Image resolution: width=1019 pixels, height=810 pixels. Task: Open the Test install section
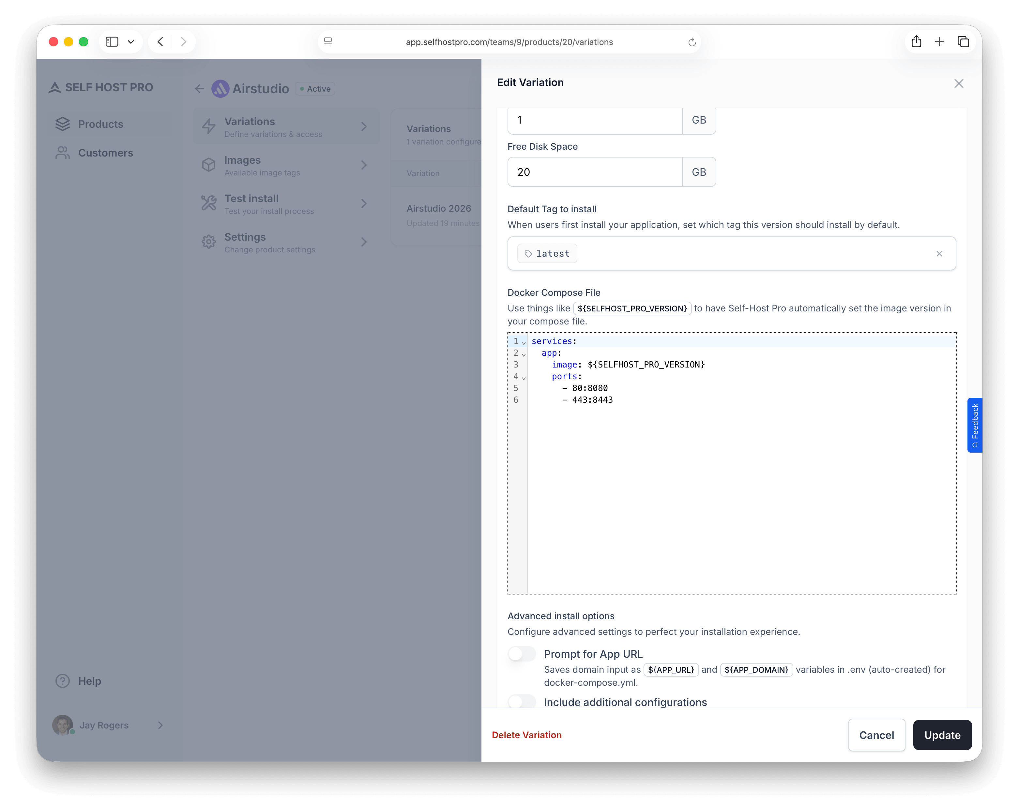click(x=286, y=204)
